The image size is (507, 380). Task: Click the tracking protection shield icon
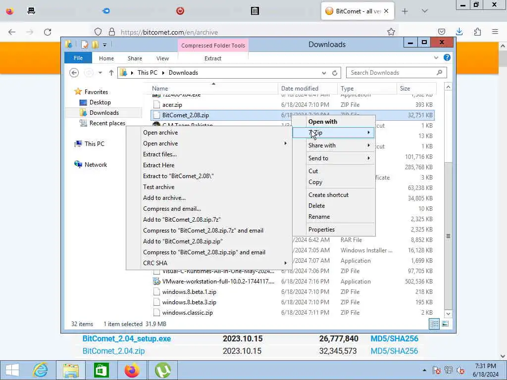98,32
